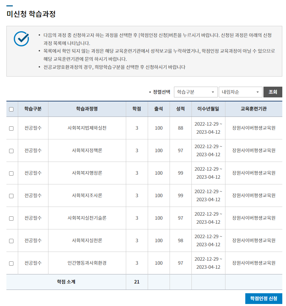This screenshot has height=306, width=286.
Task: Select the 사회복지행정론 row checkbox
Action: [11, 173]
